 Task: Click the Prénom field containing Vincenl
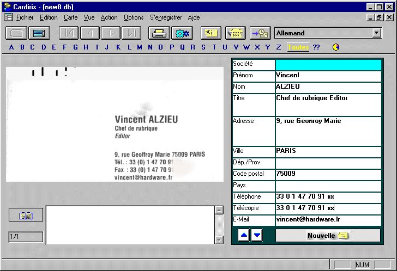(x=328, y=76)
